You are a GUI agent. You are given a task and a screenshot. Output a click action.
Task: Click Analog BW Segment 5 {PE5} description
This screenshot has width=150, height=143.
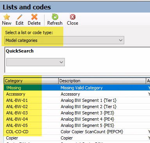point(87,125)
